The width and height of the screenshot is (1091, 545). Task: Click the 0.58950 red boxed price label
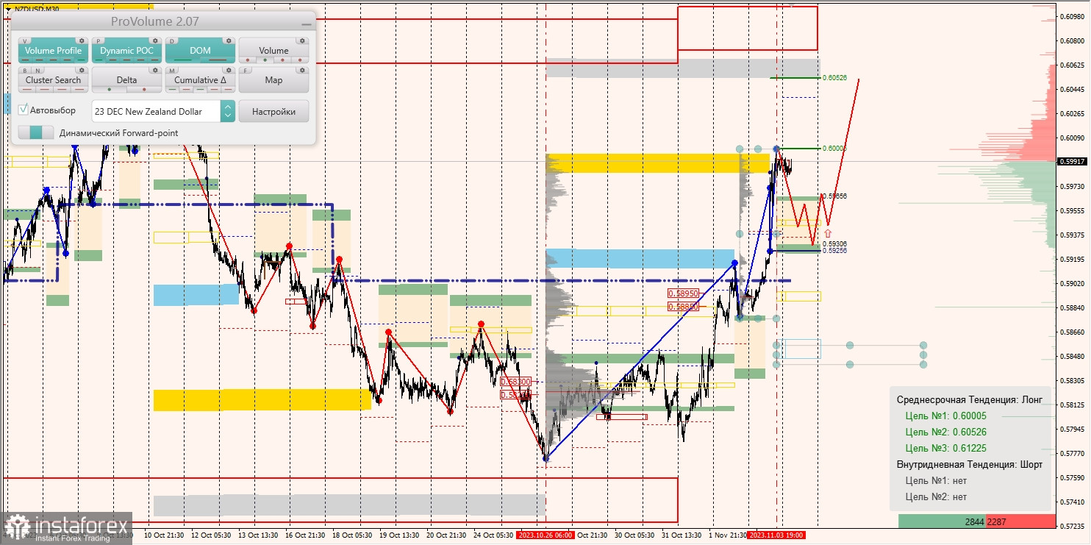tap(682, 293)
